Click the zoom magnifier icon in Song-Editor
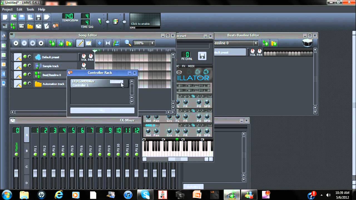 (128, 43)
